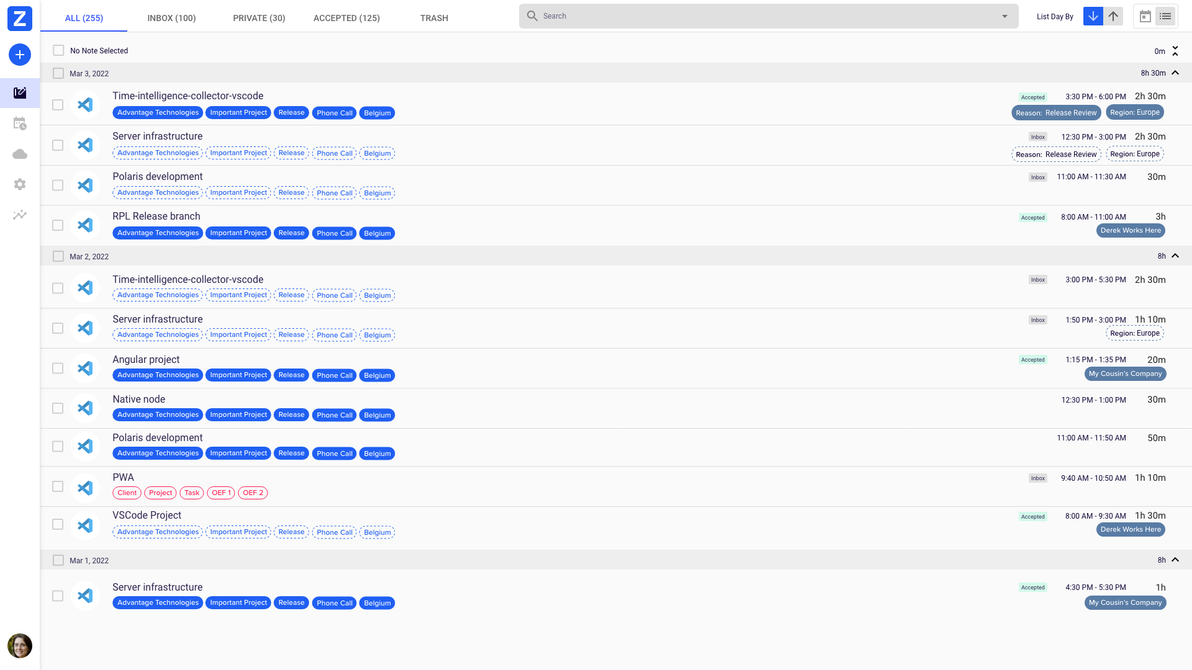Click VS Code icon of Mar 3 Server infrastructure
Viewport: 1192px width, 670px height.
click(85, 145)
